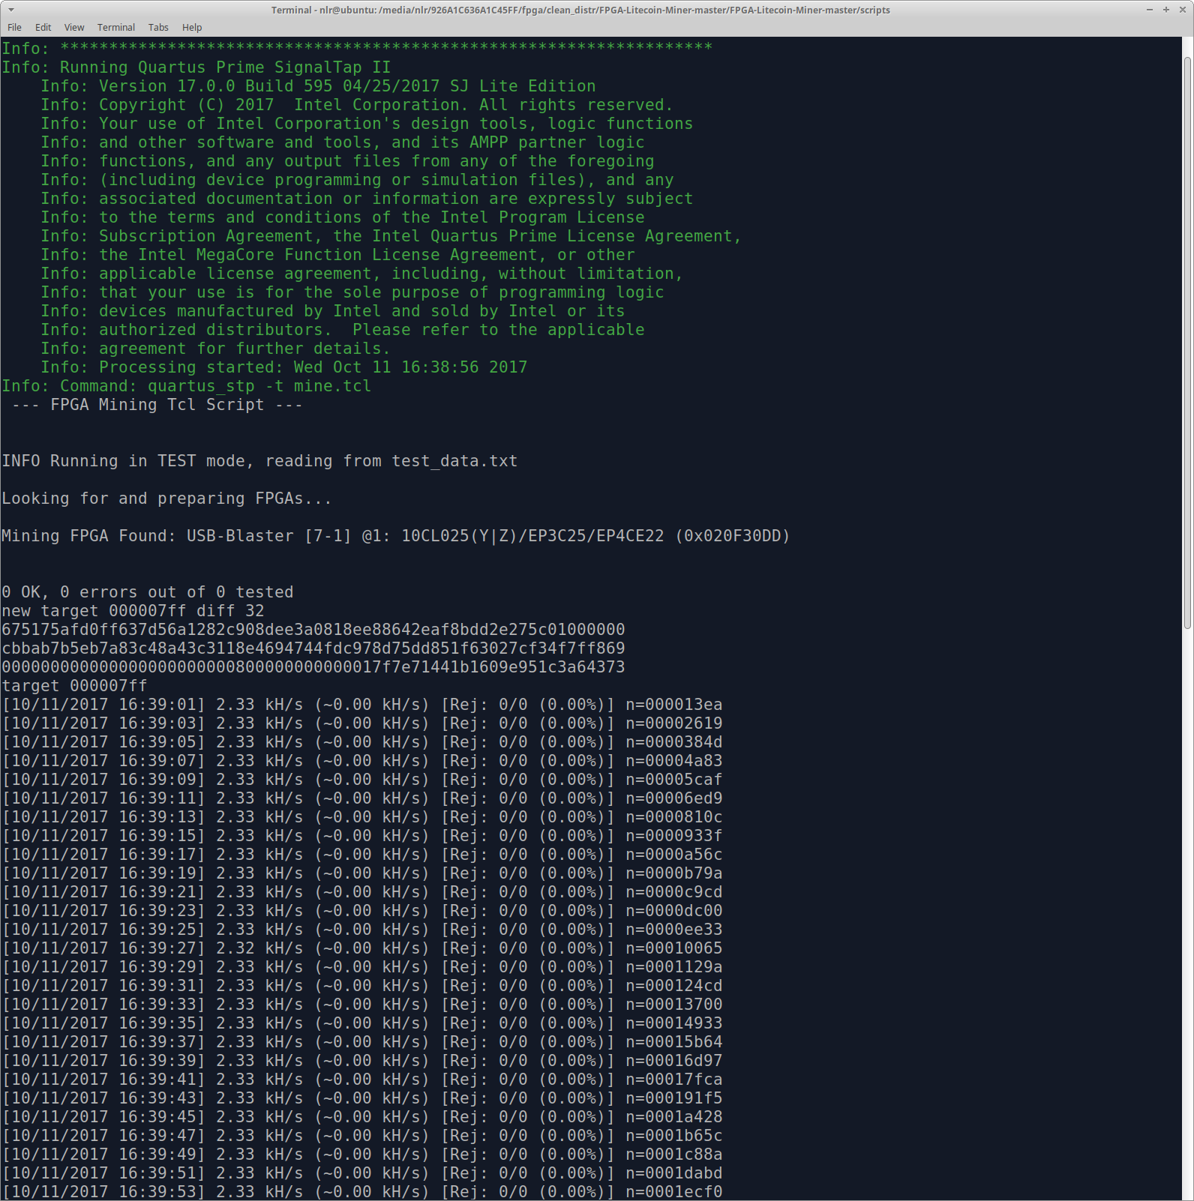
Task: Open the File menu
Action: click(x=14, y=27)
